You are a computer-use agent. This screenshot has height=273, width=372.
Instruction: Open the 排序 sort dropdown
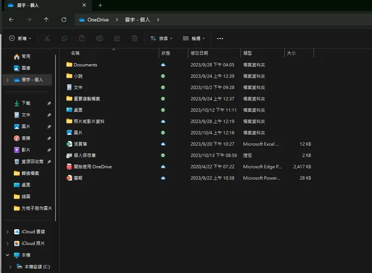(161, 38)
